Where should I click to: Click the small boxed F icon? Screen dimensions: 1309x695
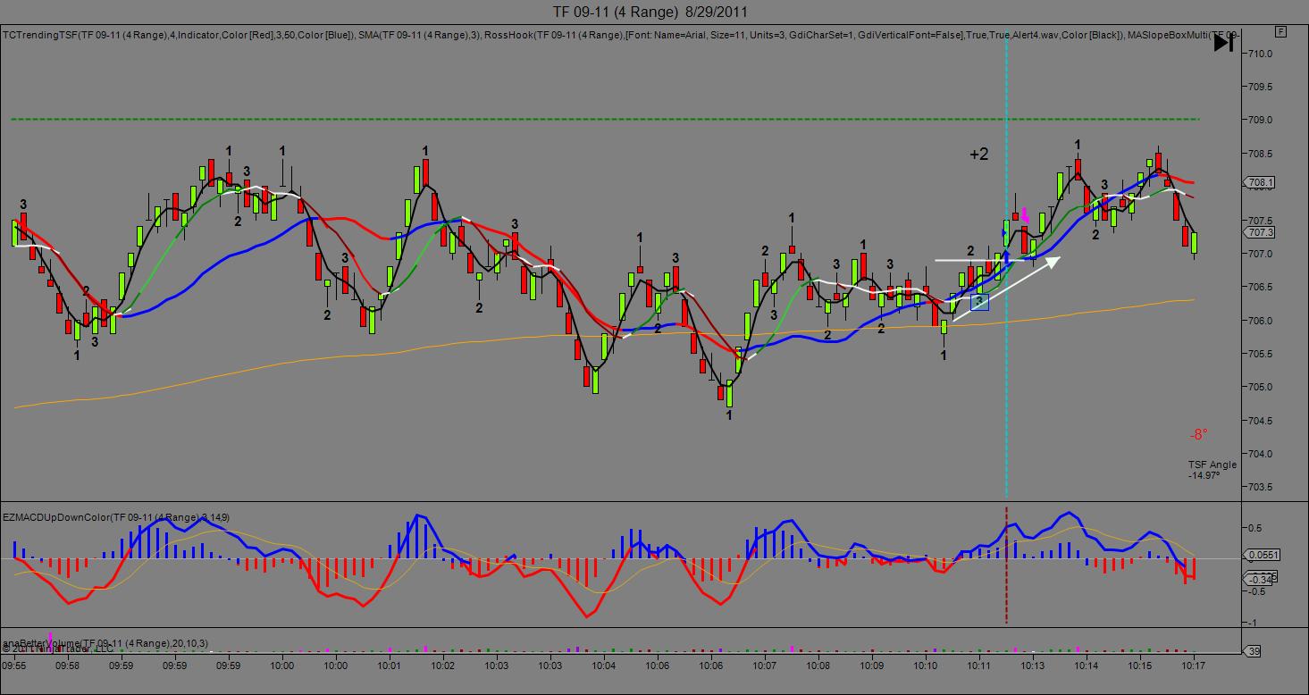[1281, 31]
